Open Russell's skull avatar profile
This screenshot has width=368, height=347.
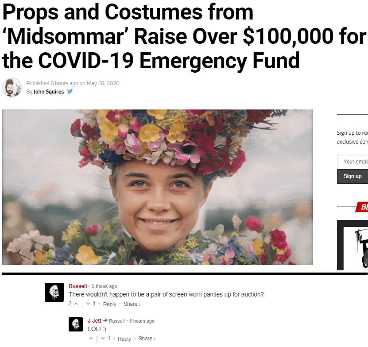pyautogui.click(x=54, y=292)
